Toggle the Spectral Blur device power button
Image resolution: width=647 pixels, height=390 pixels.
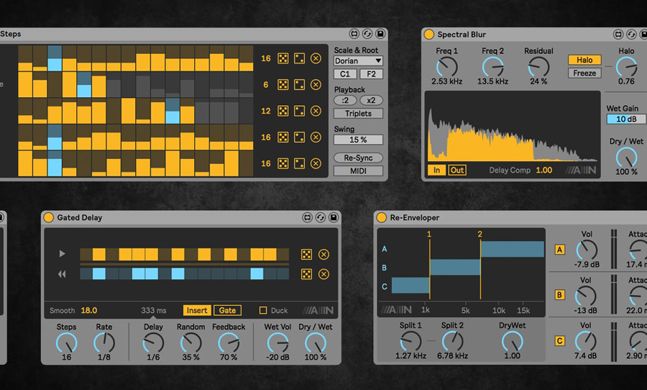pyautogui.click(x=429, y=35)
